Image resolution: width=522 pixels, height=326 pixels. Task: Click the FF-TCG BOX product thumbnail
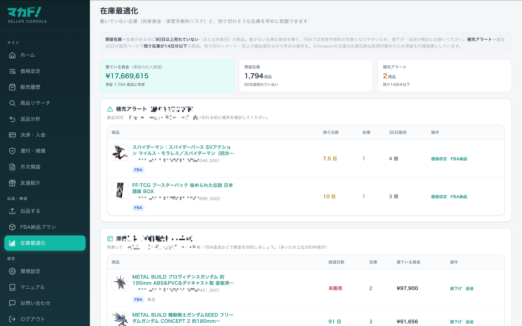coord(120,190)
